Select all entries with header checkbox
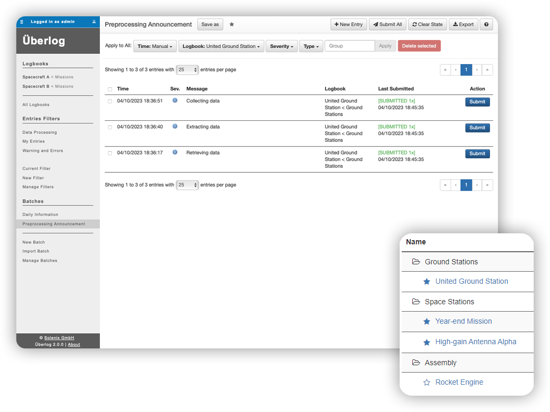This screenshot has width=550, height=412. [110, 89]
